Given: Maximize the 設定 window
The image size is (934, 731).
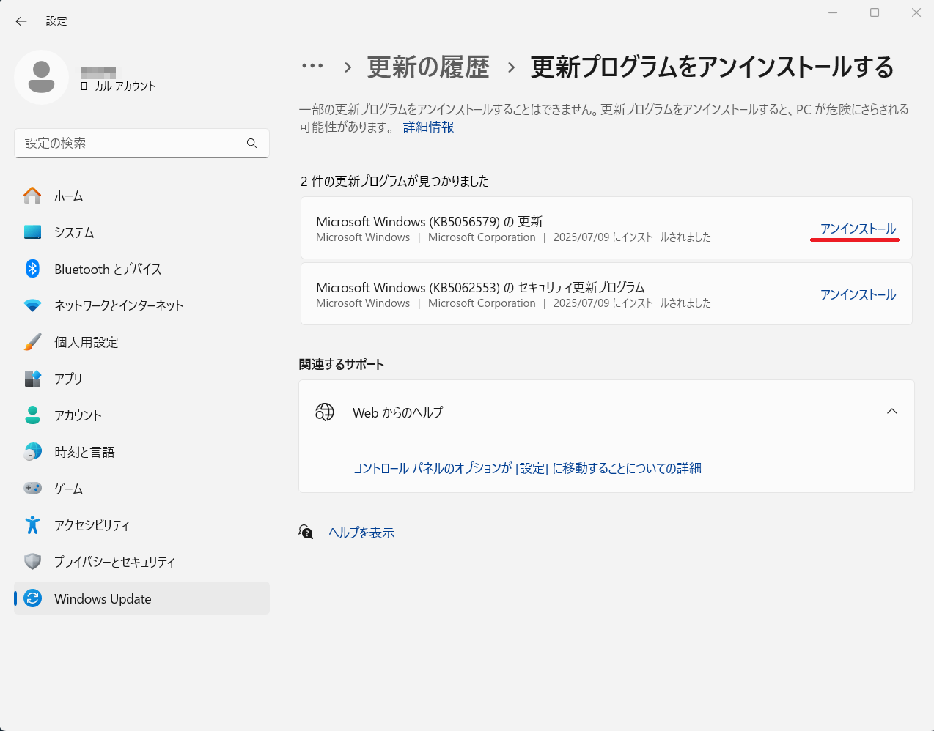Looking at the screenshot, I should coord(875,12).
